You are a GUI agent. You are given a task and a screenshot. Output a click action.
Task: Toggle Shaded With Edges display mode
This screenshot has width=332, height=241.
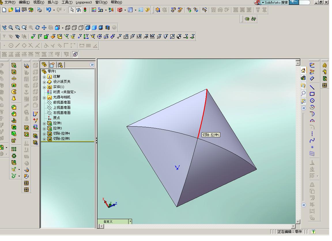[88, 27]
